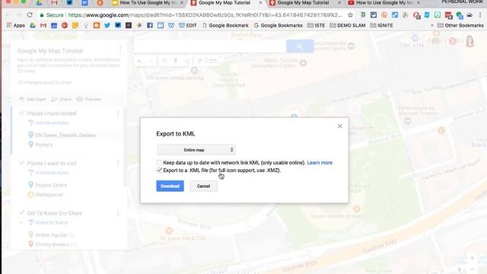Open the IGNITE bookmarks folder
The height and width of the screenshot is (274, 487).
pos(382,25)
